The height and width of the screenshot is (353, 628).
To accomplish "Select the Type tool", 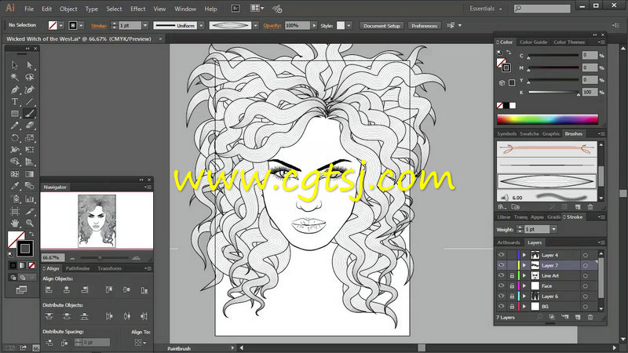I will (15, 102).
